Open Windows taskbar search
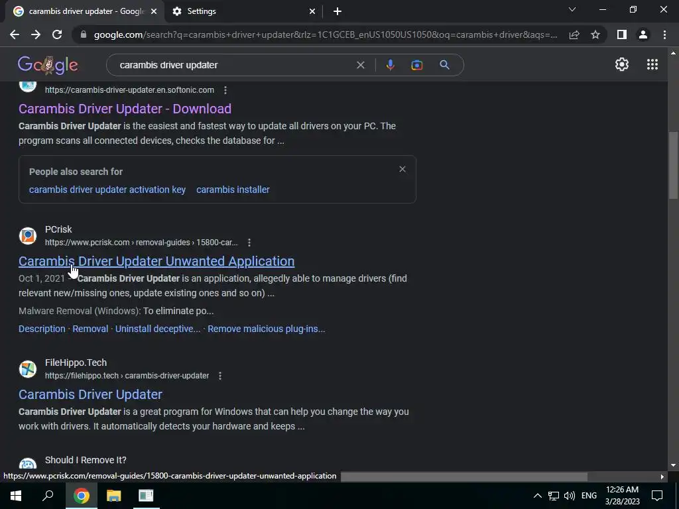This screenshot has height=509, width=679. [x=48, y=496]
